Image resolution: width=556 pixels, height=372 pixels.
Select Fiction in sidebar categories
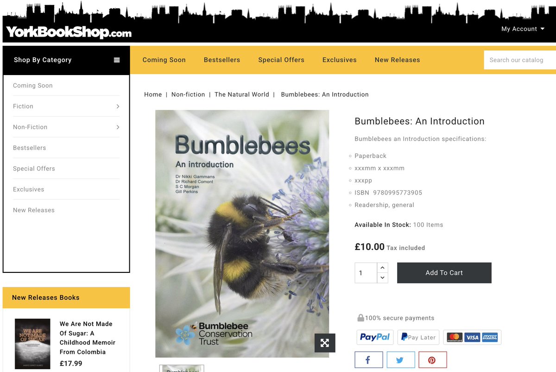point(23,107)
